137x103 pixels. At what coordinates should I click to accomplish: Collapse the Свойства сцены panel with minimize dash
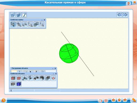42,20
